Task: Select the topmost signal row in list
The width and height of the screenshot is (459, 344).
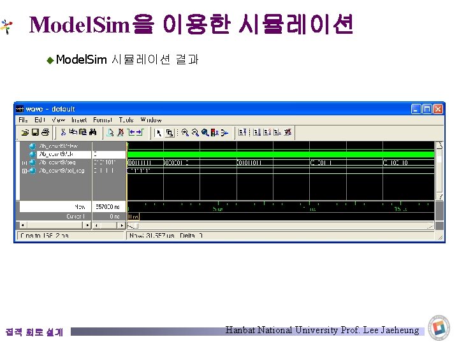Action: tap(58, 146)
